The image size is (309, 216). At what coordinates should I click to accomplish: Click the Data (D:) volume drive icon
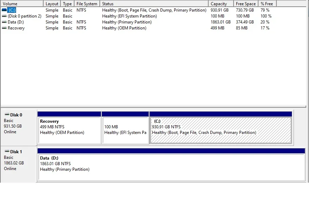(4, 22)
